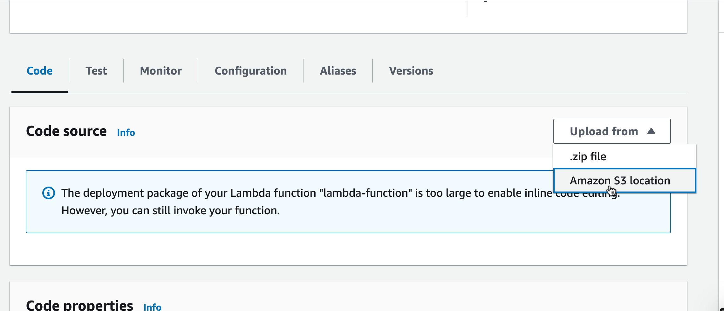Viewport: 724px width, 311px height.
Task: Click the Code properties heading
Action: click(x=79, y=305)
